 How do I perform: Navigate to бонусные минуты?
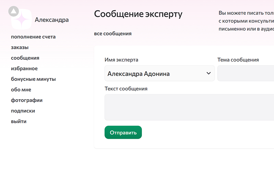pos(33,79)
